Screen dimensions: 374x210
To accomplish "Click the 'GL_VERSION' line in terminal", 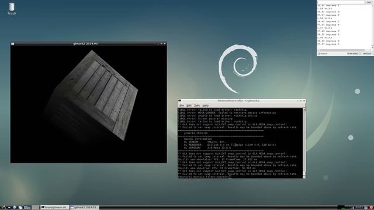I will (x=207, y=148).
